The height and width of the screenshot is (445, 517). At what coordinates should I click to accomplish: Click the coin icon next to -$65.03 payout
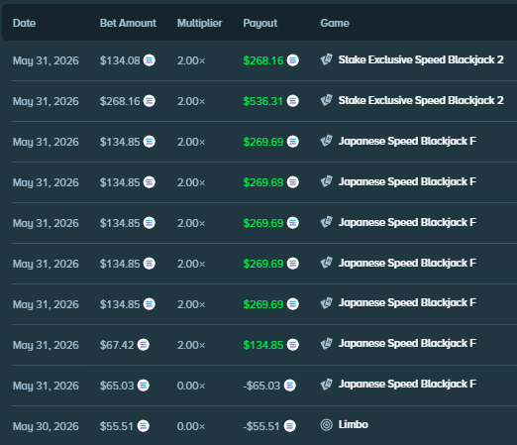point(289,386)
